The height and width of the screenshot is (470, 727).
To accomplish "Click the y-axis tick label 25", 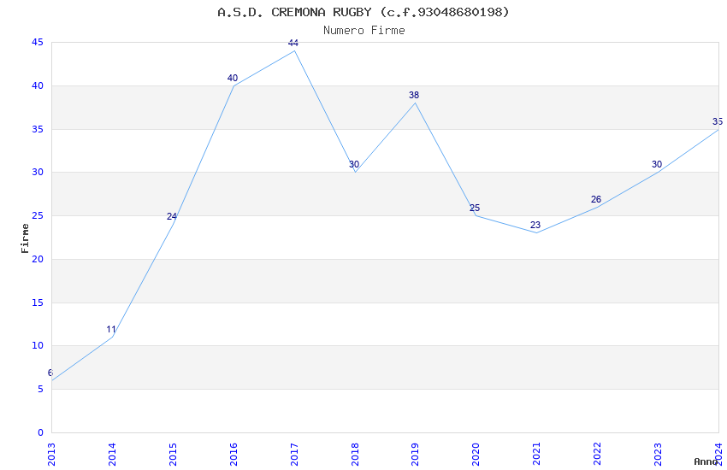I will 38,216.
